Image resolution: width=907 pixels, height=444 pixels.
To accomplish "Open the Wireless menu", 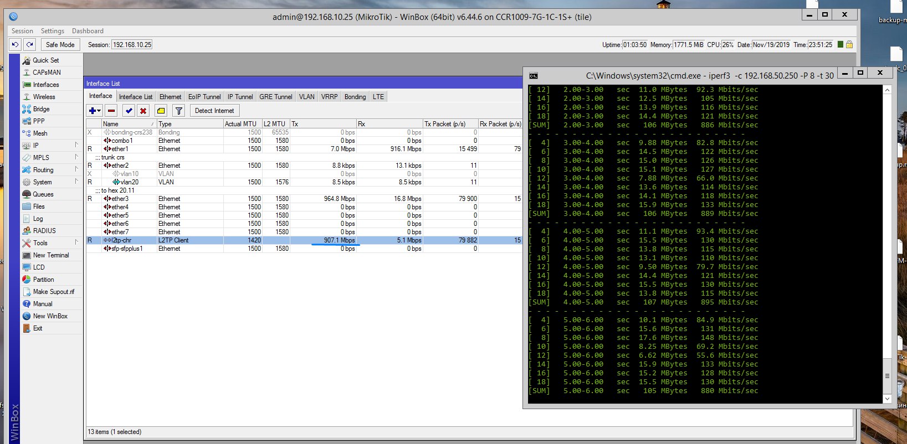I will [x=44, y=96].
